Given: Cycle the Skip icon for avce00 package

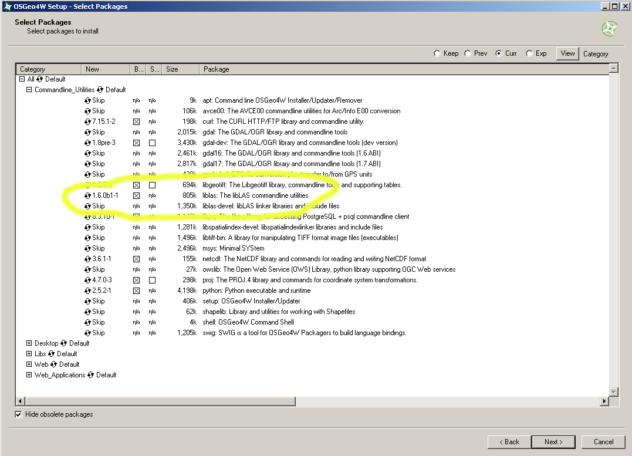Looking at the screenshot, I should tap(87, 111).
